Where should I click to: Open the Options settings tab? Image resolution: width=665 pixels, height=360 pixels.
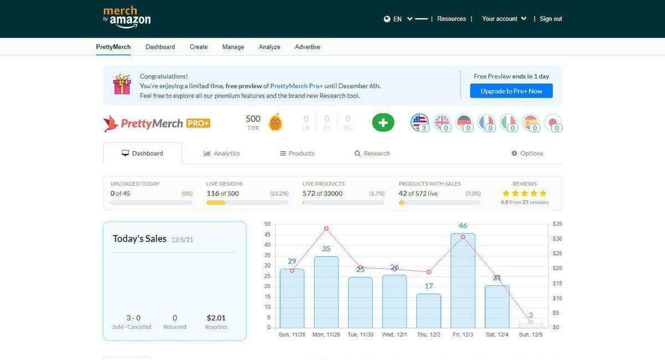527,153
